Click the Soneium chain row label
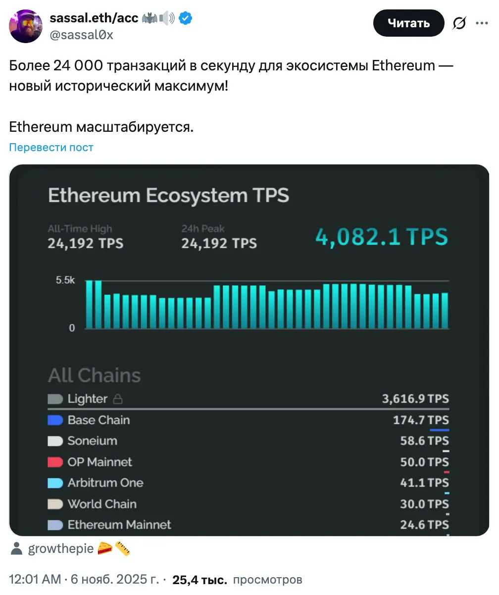The image size is (499, 595). (x=92, y=441)
